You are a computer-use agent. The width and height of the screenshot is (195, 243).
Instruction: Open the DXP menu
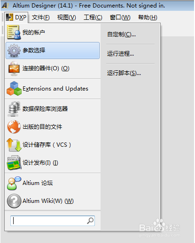[x=16, y=17]
